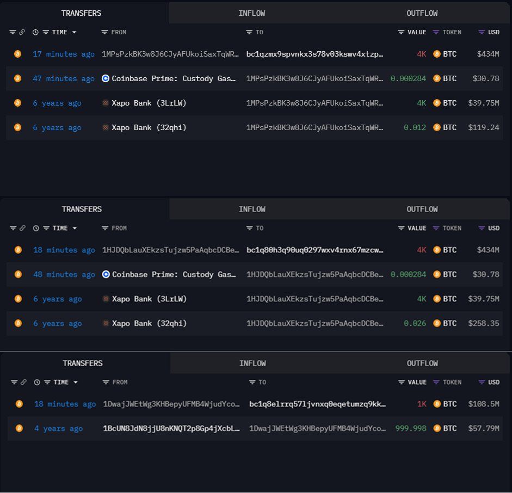Select the TRANSFERS tab in the middle panel
Image resolution: width=512 pixels, height=493 pixels.
pyautogui.click(x=82, y=209)
